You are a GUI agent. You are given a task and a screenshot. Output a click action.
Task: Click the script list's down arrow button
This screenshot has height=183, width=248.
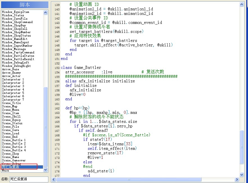[x=45, y=170]
